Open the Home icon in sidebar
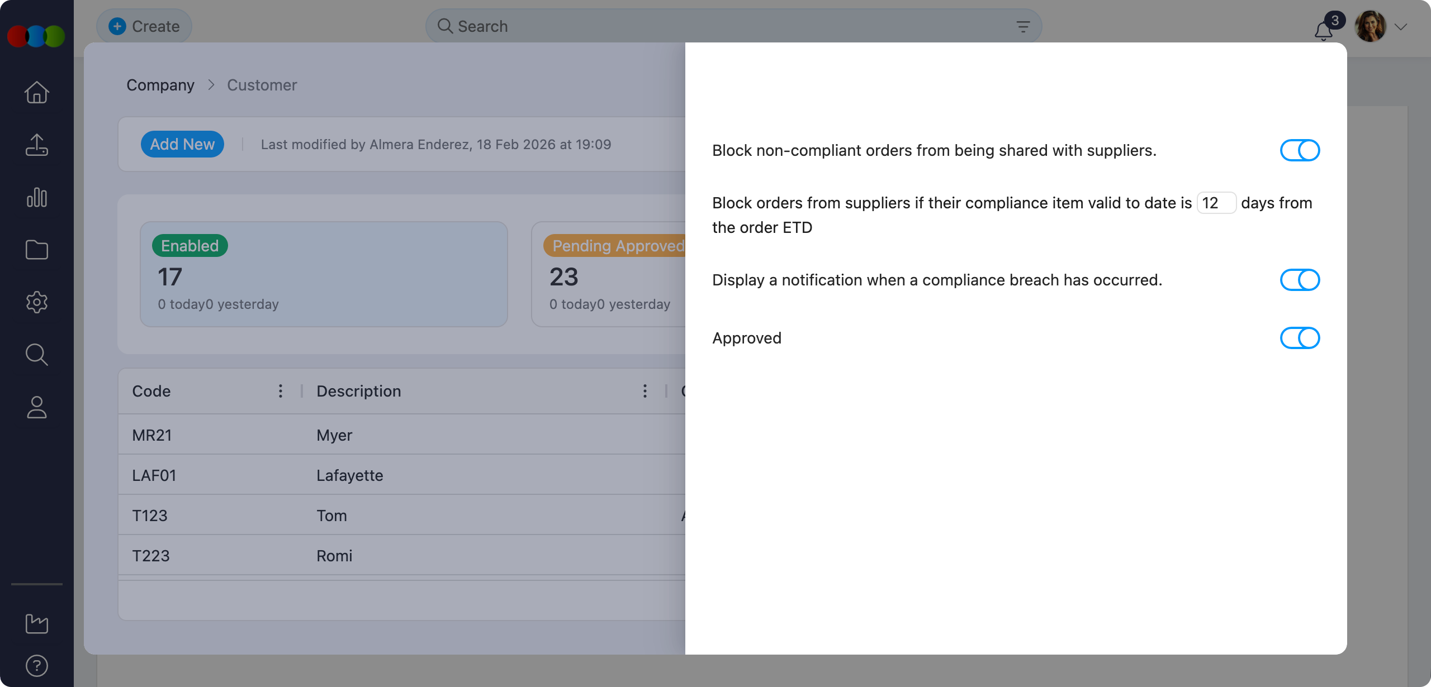This screenshot has height=687, width=1431. [x=37, y=93]
